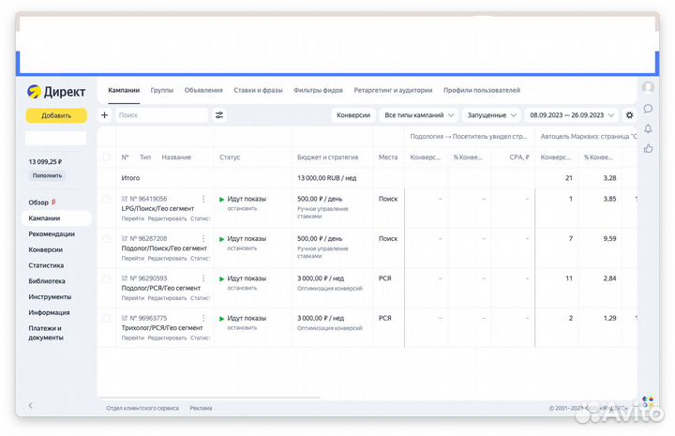The height and width of the screenshot is (436, 675).
Task: Open the user profile avatar
Action: coord(648,87)
